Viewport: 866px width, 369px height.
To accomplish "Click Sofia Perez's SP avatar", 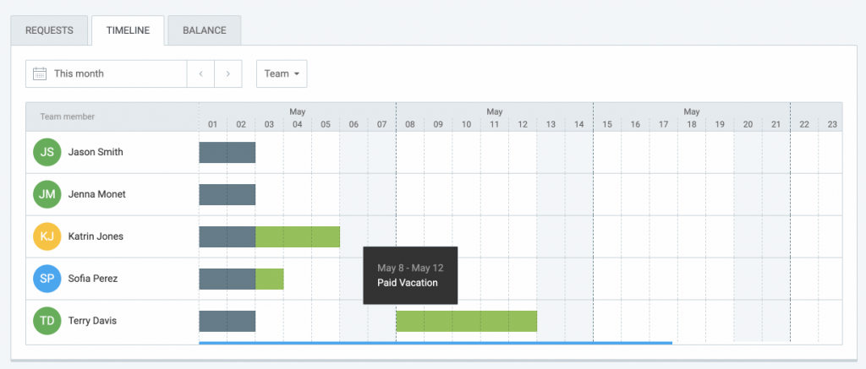I will pyautogui.click(x=47, y=279).
